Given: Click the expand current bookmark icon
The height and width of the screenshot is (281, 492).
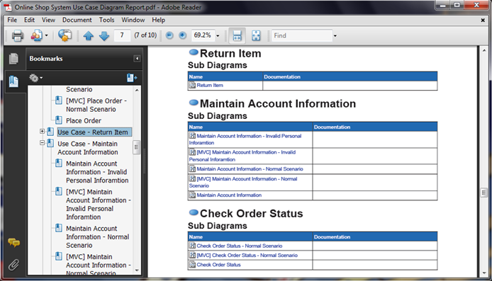Looking at the screenshot, I should point(132,78).
